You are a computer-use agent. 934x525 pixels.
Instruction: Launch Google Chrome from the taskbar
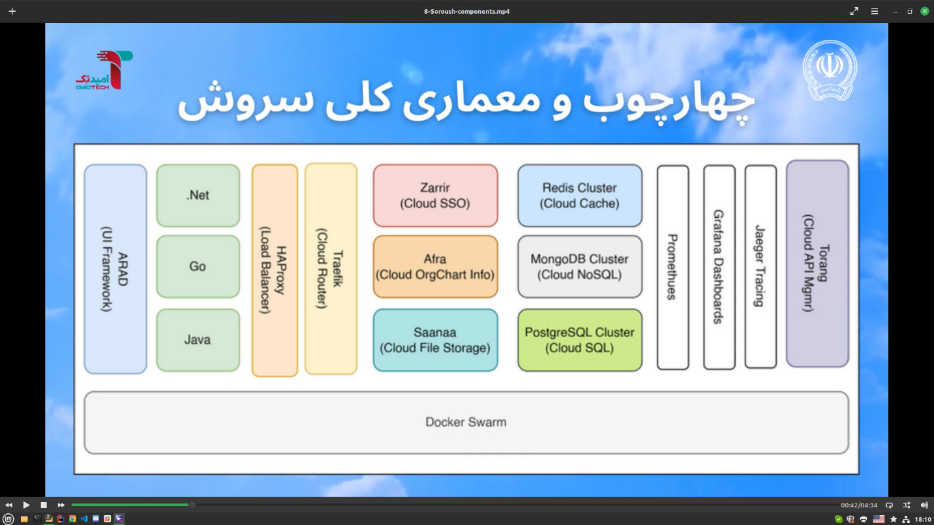(x=72, y=519)
